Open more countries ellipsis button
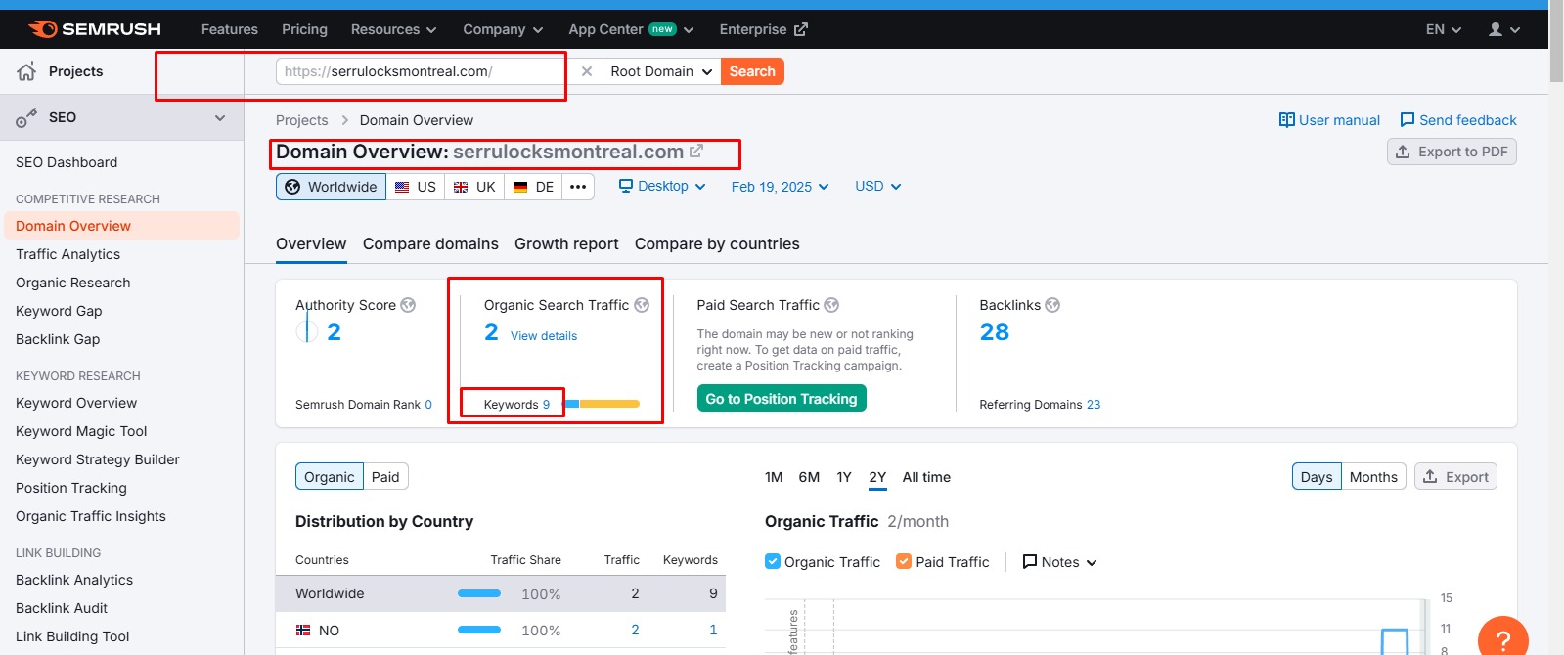1564x655 pixels. point(578,187)
